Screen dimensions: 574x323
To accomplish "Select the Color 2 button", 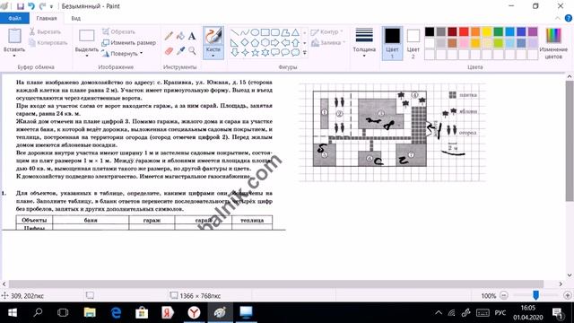I will point(413,42).
